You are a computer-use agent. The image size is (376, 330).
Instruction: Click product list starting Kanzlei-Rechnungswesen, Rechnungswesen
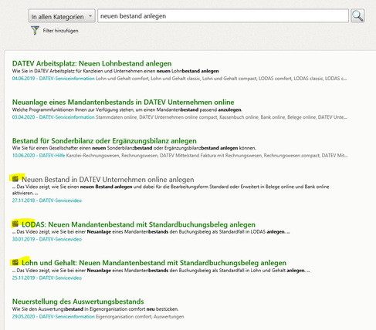[x=207, y=156]
